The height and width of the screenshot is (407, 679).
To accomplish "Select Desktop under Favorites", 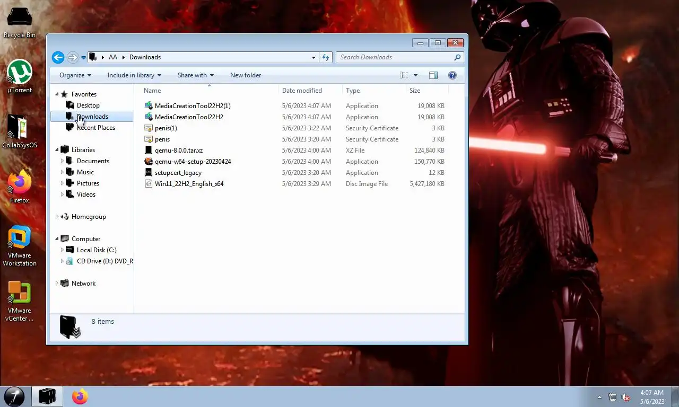I will tap(88, 105).
